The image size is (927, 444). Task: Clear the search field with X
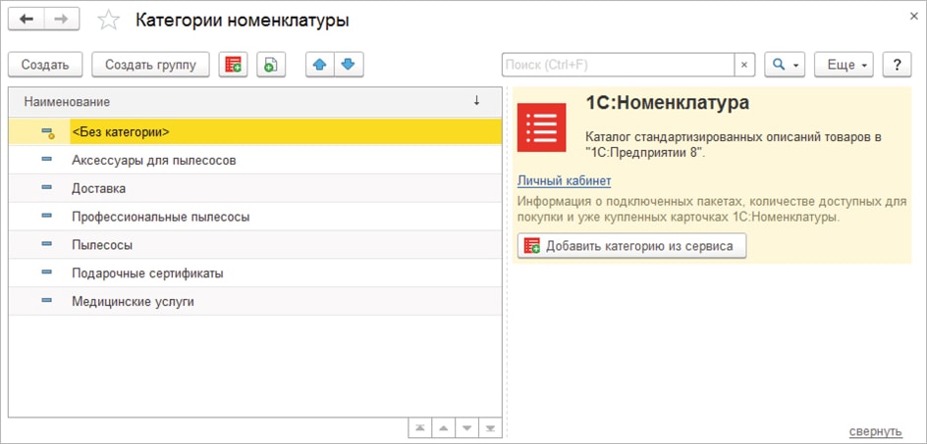pyautogui.click(x=744, y=65)
